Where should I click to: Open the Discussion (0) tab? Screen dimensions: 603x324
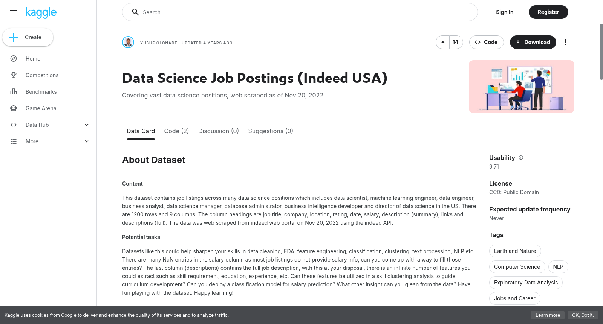coord(219,131)
